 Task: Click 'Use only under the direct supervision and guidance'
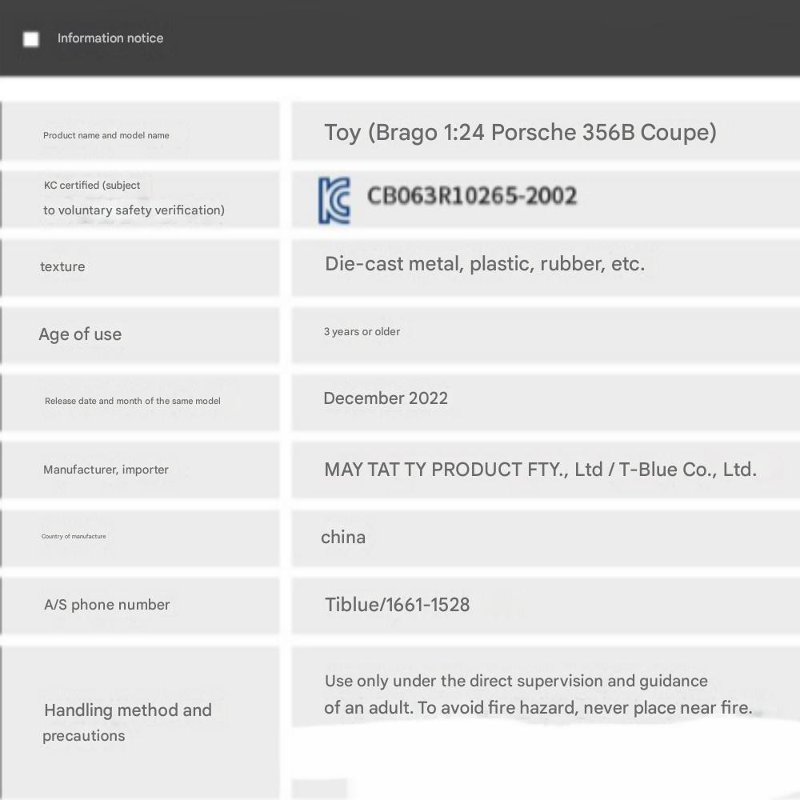516,681
